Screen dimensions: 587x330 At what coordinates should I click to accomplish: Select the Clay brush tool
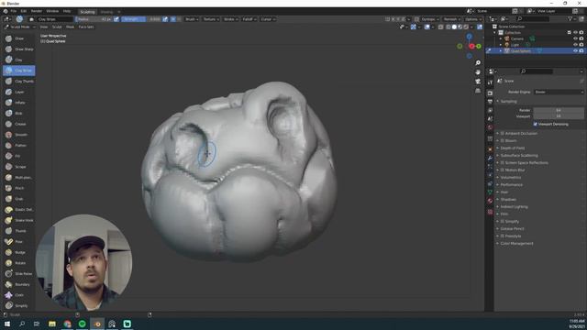[x=18, y=60]
